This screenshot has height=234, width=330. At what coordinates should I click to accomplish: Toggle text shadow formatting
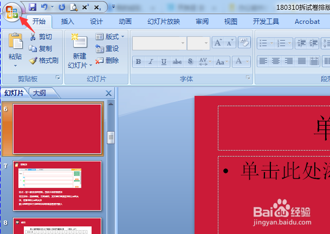coord(190,61)
